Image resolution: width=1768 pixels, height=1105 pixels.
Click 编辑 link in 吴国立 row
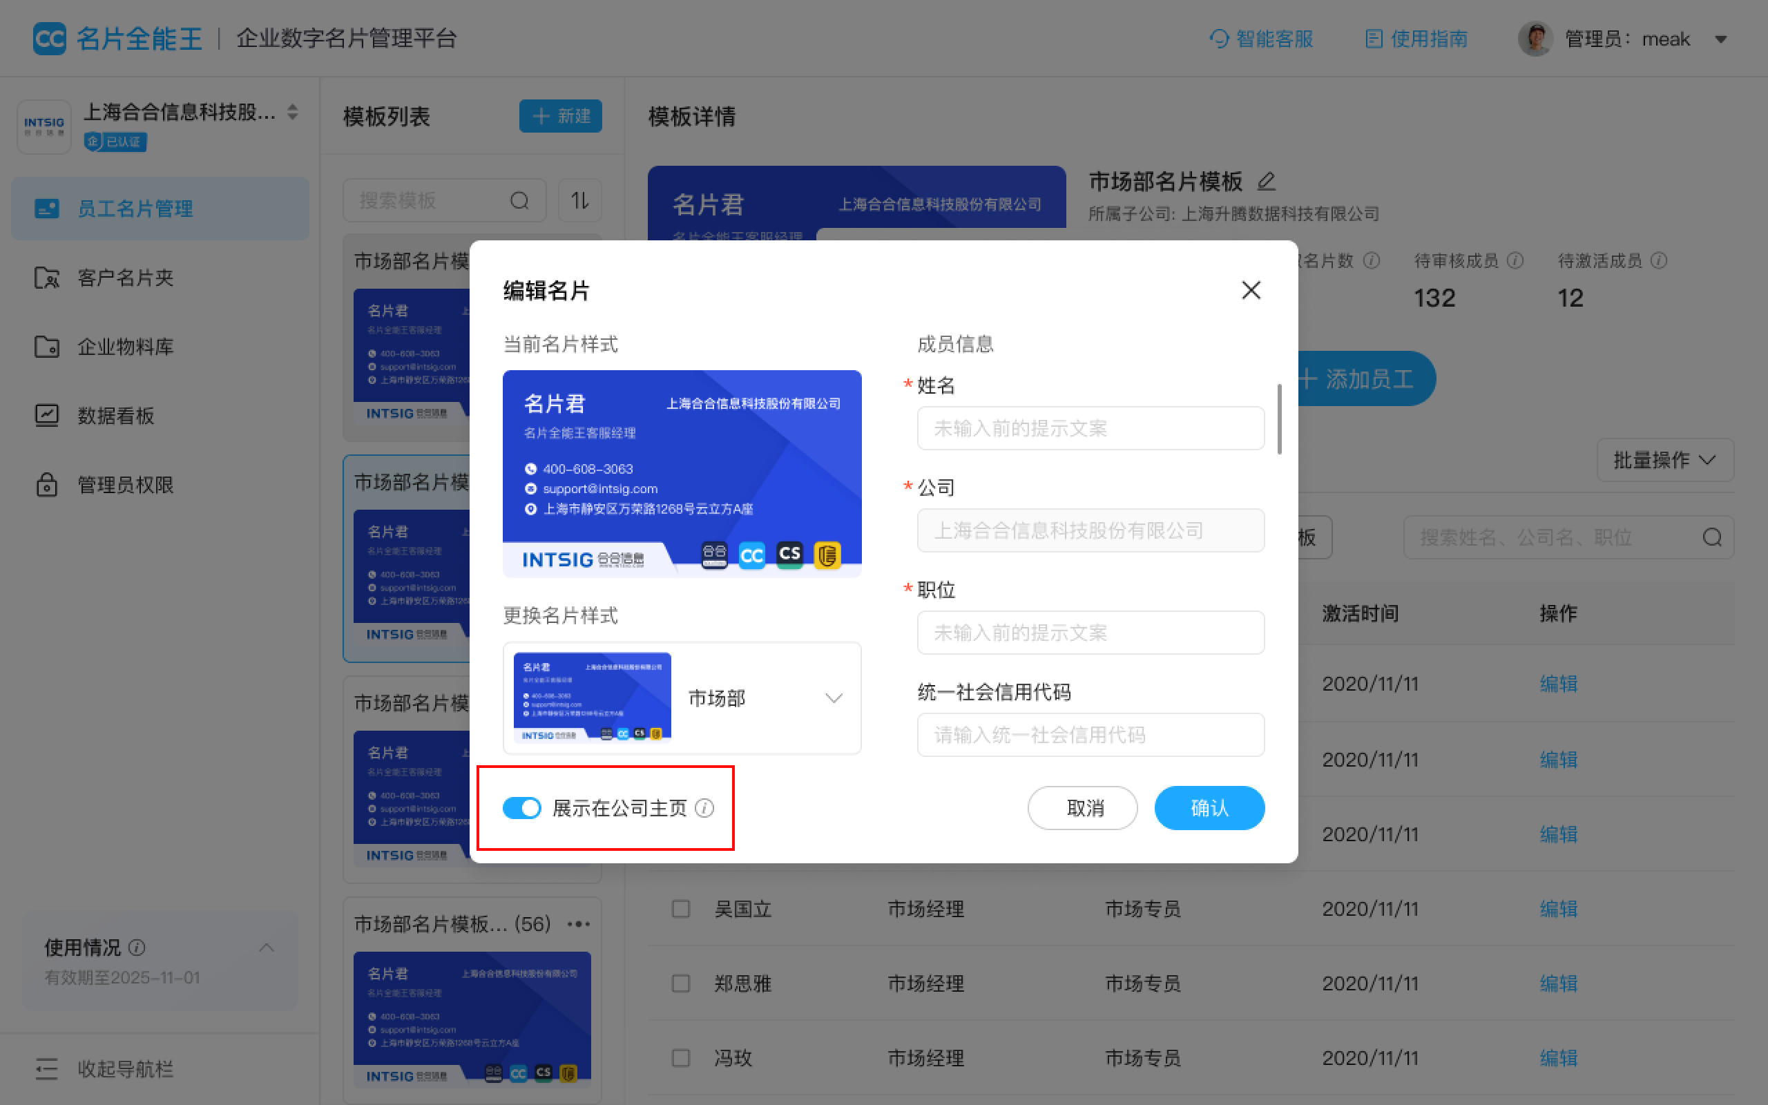[x=1558, y=908]
